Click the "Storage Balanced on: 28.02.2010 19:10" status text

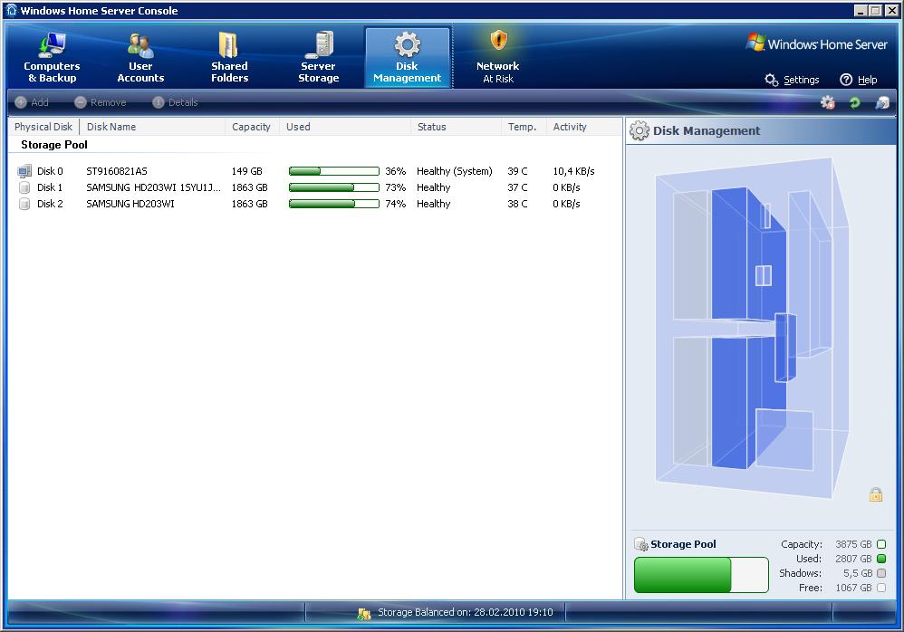pos(466,612)
